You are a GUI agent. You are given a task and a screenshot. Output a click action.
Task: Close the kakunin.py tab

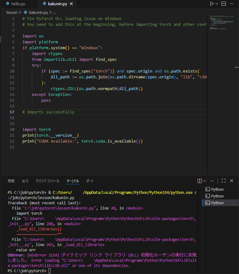coord(71,4)
